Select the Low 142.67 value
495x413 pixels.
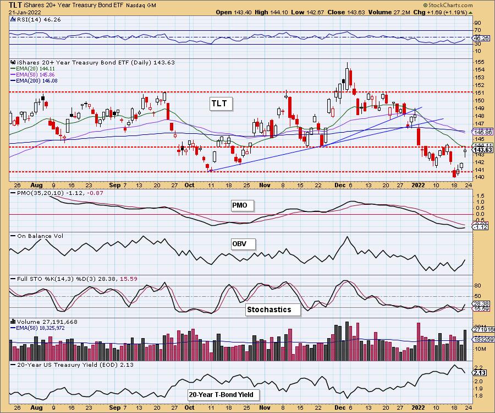point(309,12)
